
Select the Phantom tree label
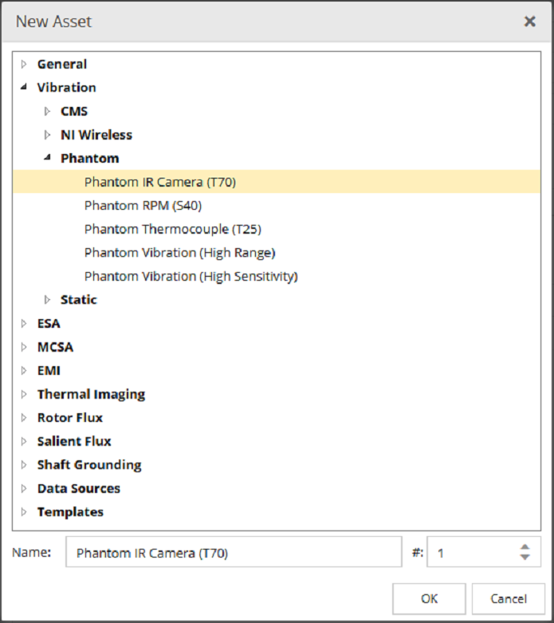[90, 158]
